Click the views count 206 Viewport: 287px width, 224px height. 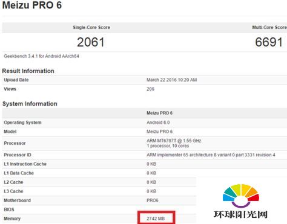150,89
